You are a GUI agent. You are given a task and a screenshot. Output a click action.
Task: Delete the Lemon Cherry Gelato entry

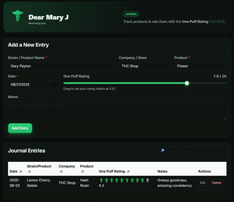pyautogui.click(x=216, y=183)
